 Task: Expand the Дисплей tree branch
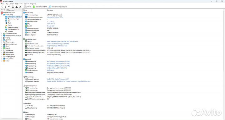(x=2, y=40)
